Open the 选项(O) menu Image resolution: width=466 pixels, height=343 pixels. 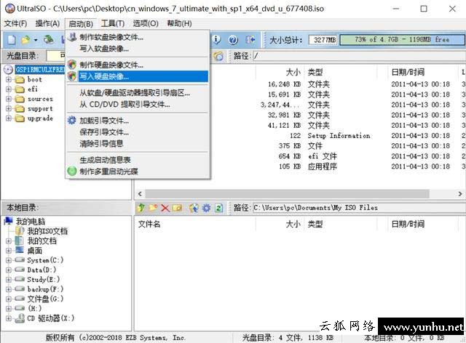point(146,23)
